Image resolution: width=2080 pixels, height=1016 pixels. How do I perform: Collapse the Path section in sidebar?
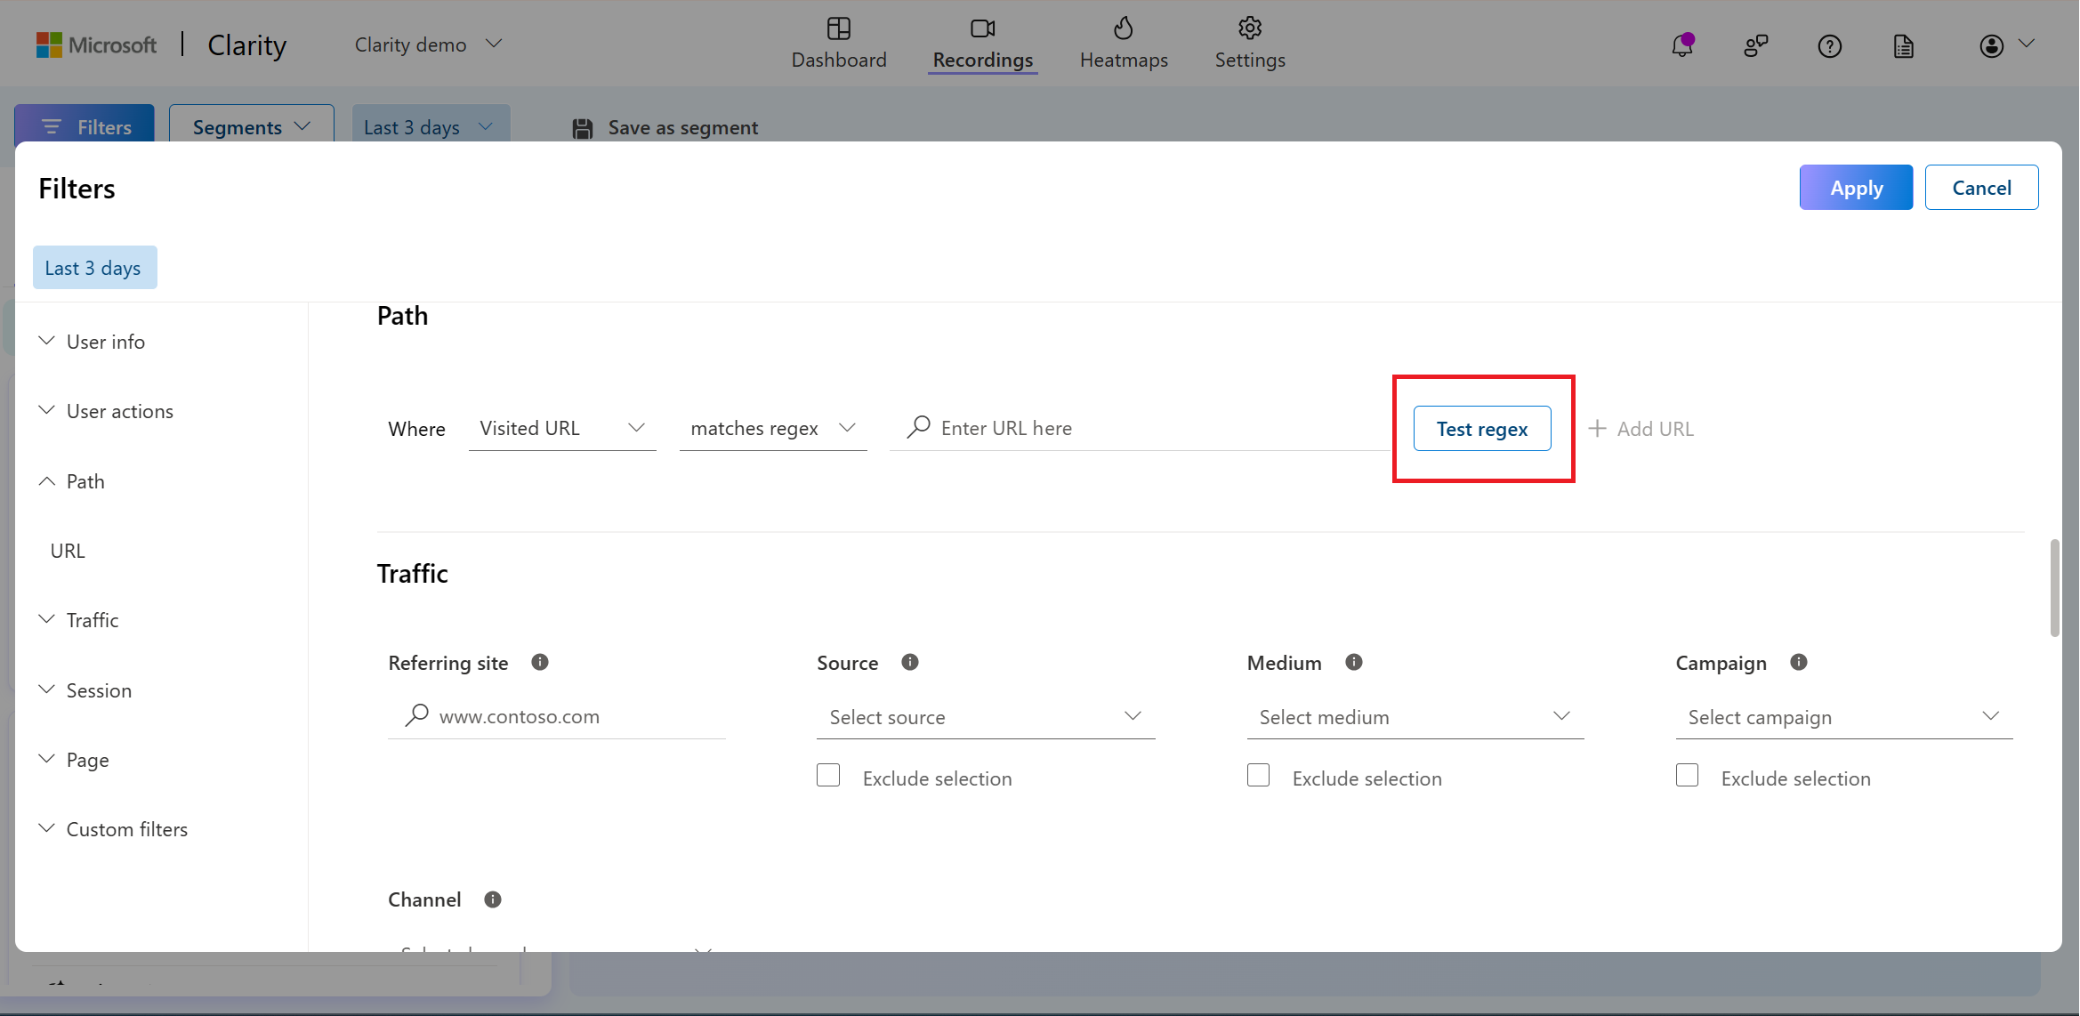click(x=72, y=481)
